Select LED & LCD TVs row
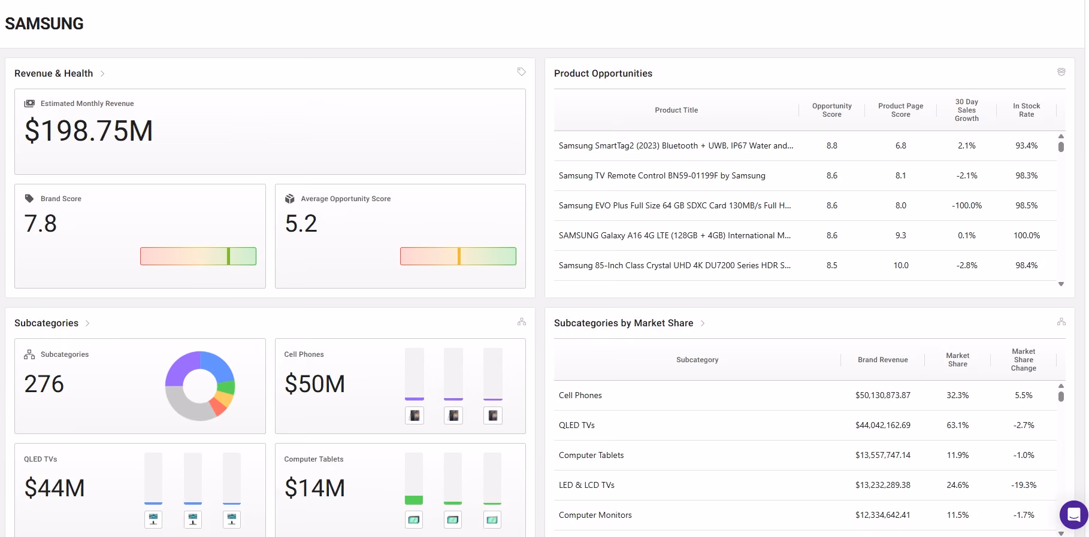Viewport: 1089px width, 537px height. pos(805,485)
